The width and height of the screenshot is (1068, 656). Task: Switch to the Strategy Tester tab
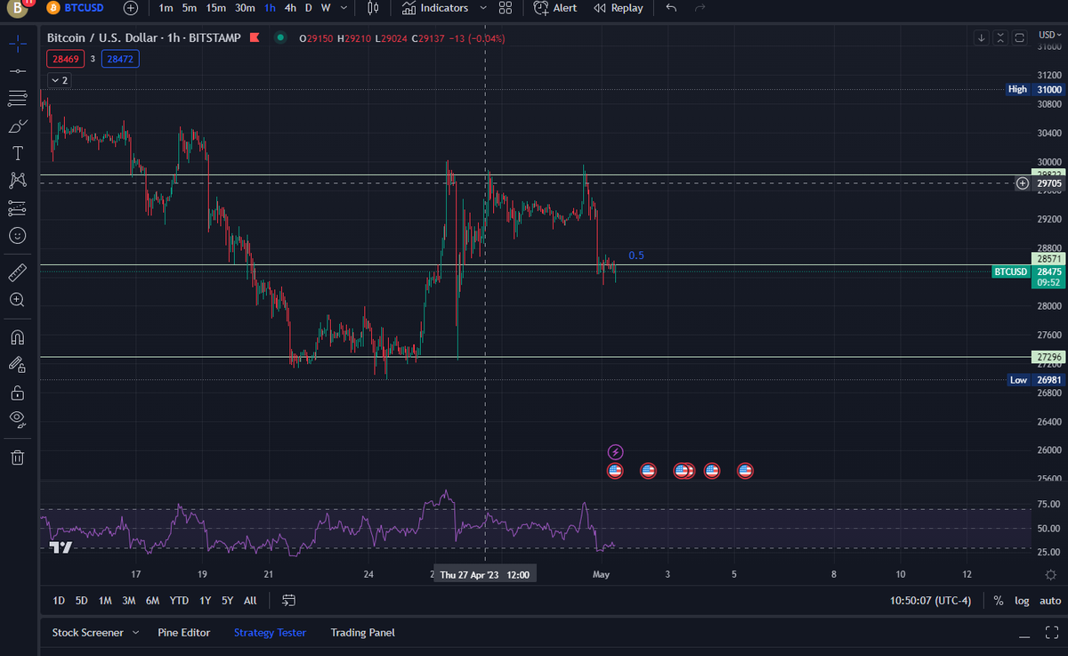[x=270, y=633]
